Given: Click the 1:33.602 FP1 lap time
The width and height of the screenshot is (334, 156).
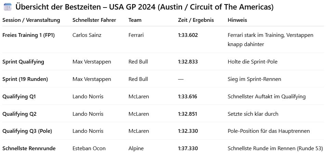Looking at the screenshot, I should (x=188, y=35).
